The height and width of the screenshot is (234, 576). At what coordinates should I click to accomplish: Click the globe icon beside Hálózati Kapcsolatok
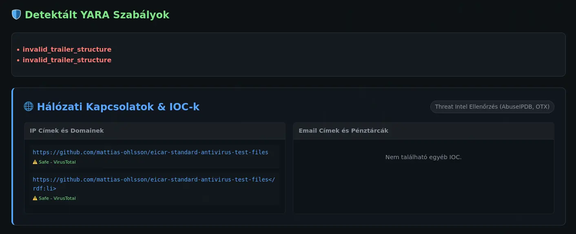click(x=29, y=107)
